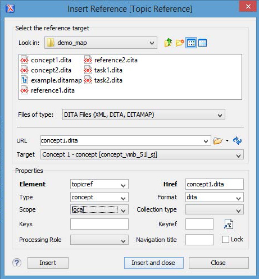Click the Insert button
The height and width of the screenshot is (279, 259).
pos(48,263)
